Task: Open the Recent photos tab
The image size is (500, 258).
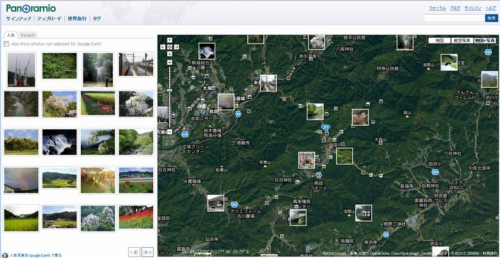Action: pyautogui.click(x=28, y=35)
